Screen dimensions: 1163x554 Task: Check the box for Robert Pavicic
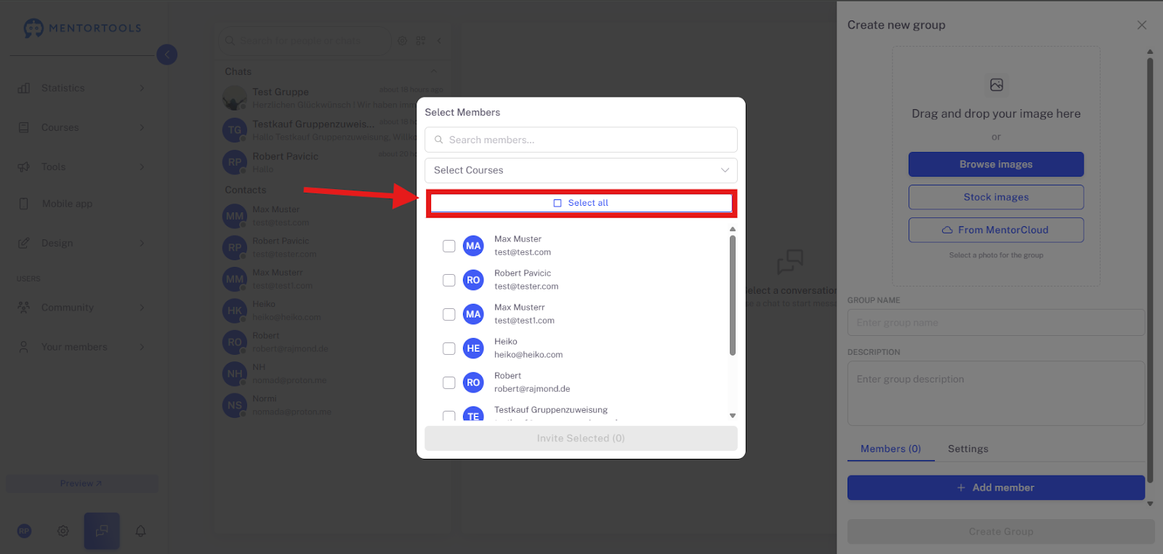[x=449, y=280]
